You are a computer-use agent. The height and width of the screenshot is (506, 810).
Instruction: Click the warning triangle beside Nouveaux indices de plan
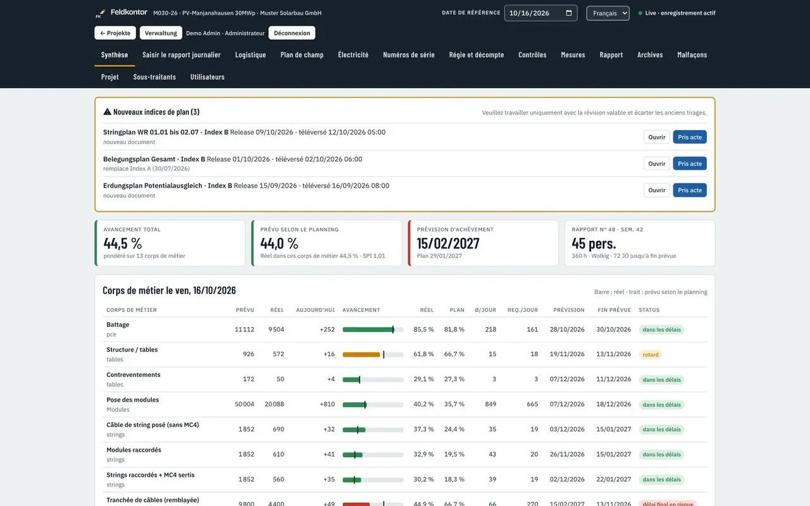point(107,112)
